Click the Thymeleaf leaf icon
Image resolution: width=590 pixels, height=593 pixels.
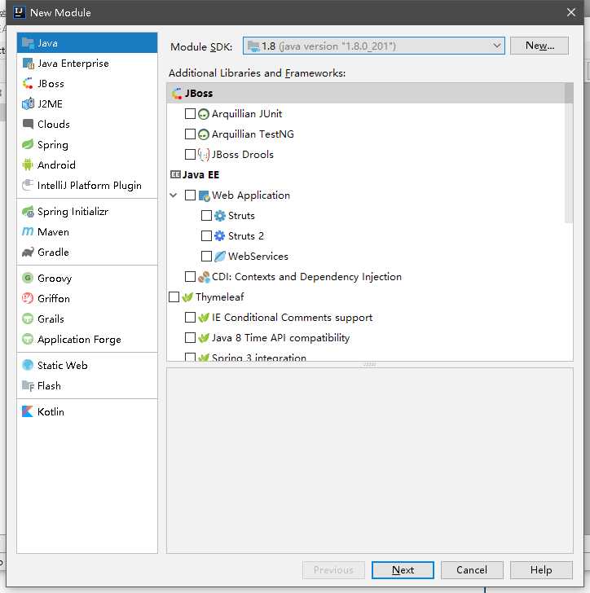pos(187,296)
